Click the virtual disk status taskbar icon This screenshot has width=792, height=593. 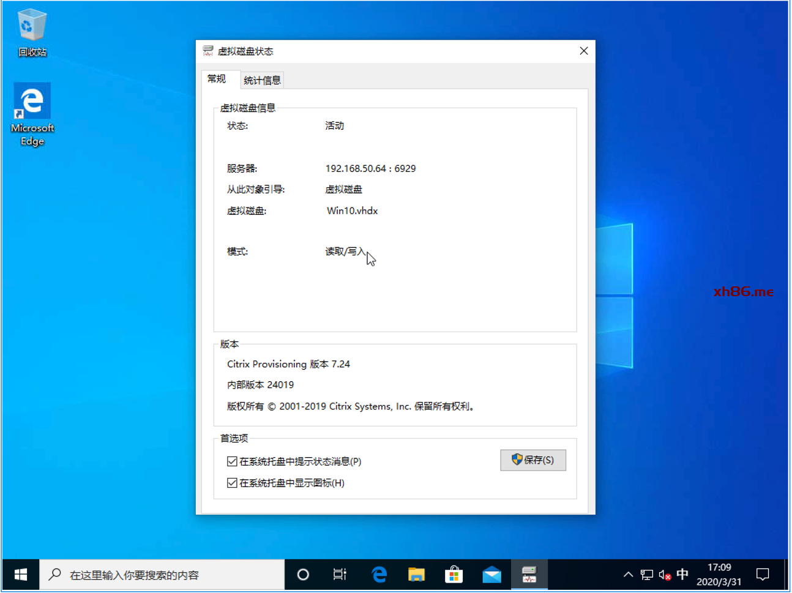529,575
